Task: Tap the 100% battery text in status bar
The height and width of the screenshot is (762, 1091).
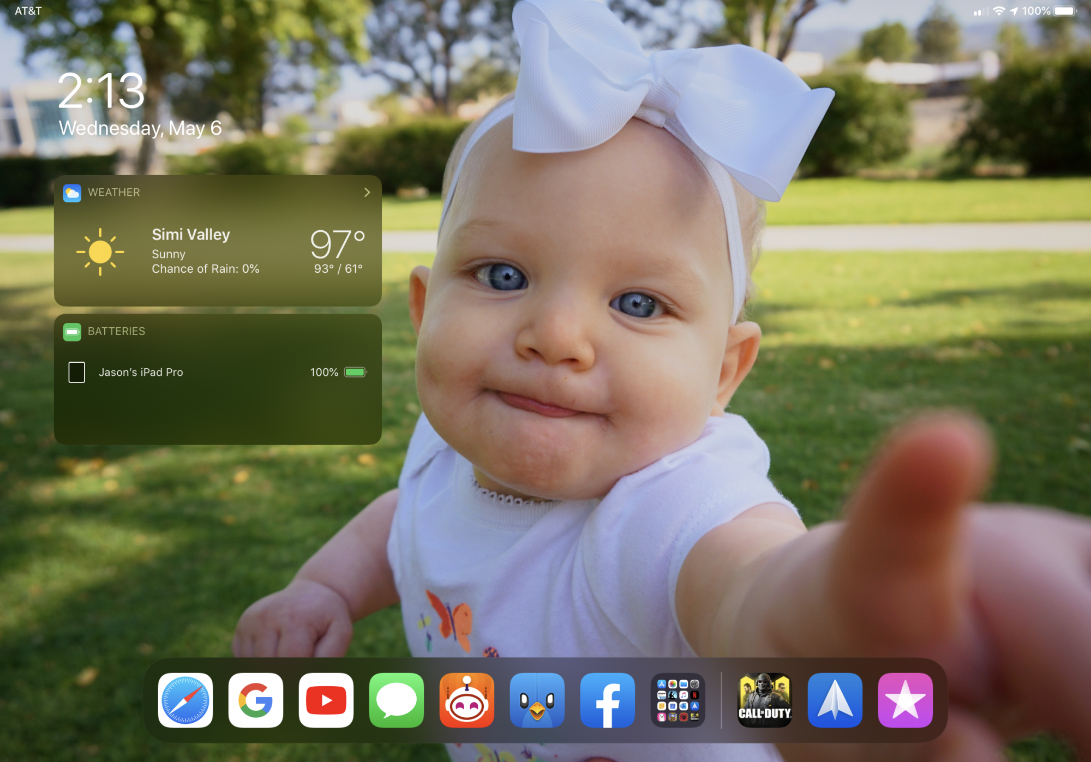Action: [1036, 11]
